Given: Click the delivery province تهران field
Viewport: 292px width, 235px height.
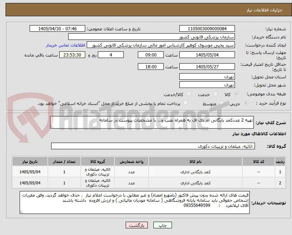Looking at the screenshot, I should (x=207, y=76).
